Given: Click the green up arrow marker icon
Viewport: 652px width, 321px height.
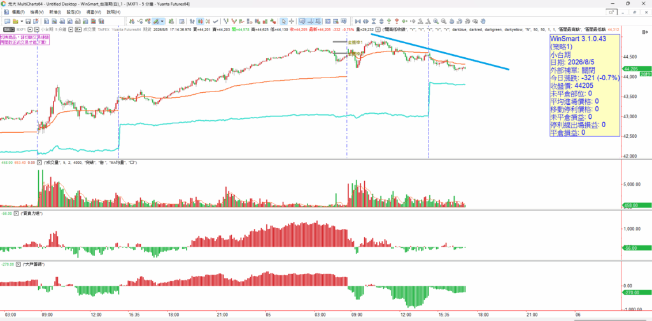Looking at the screenshot, I should pos(389,21).
